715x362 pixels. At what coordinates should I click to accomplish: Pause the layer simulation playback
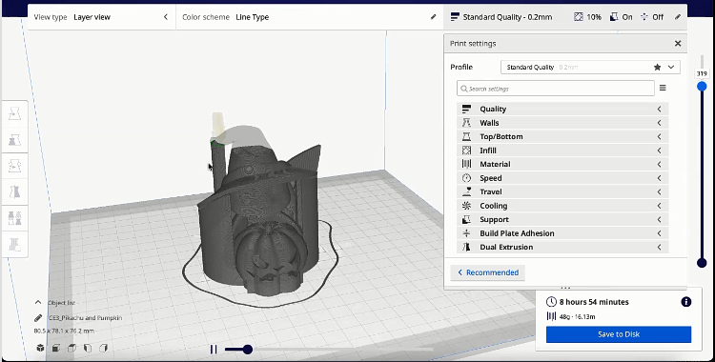(x=213, y=350)
